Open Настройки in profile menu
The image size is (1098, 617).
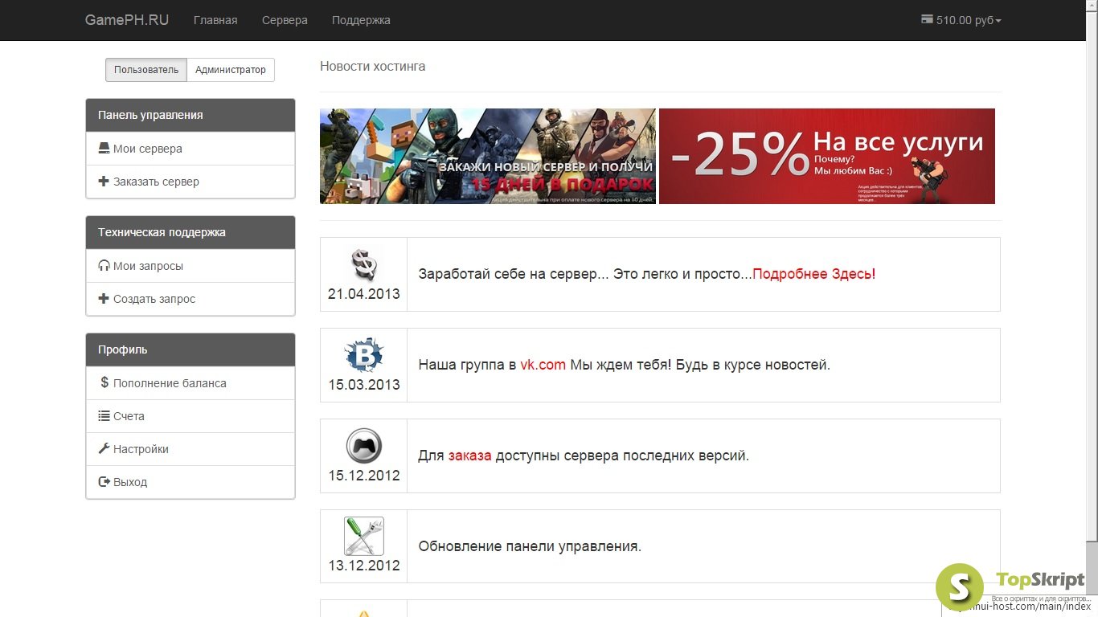[191, 449]
